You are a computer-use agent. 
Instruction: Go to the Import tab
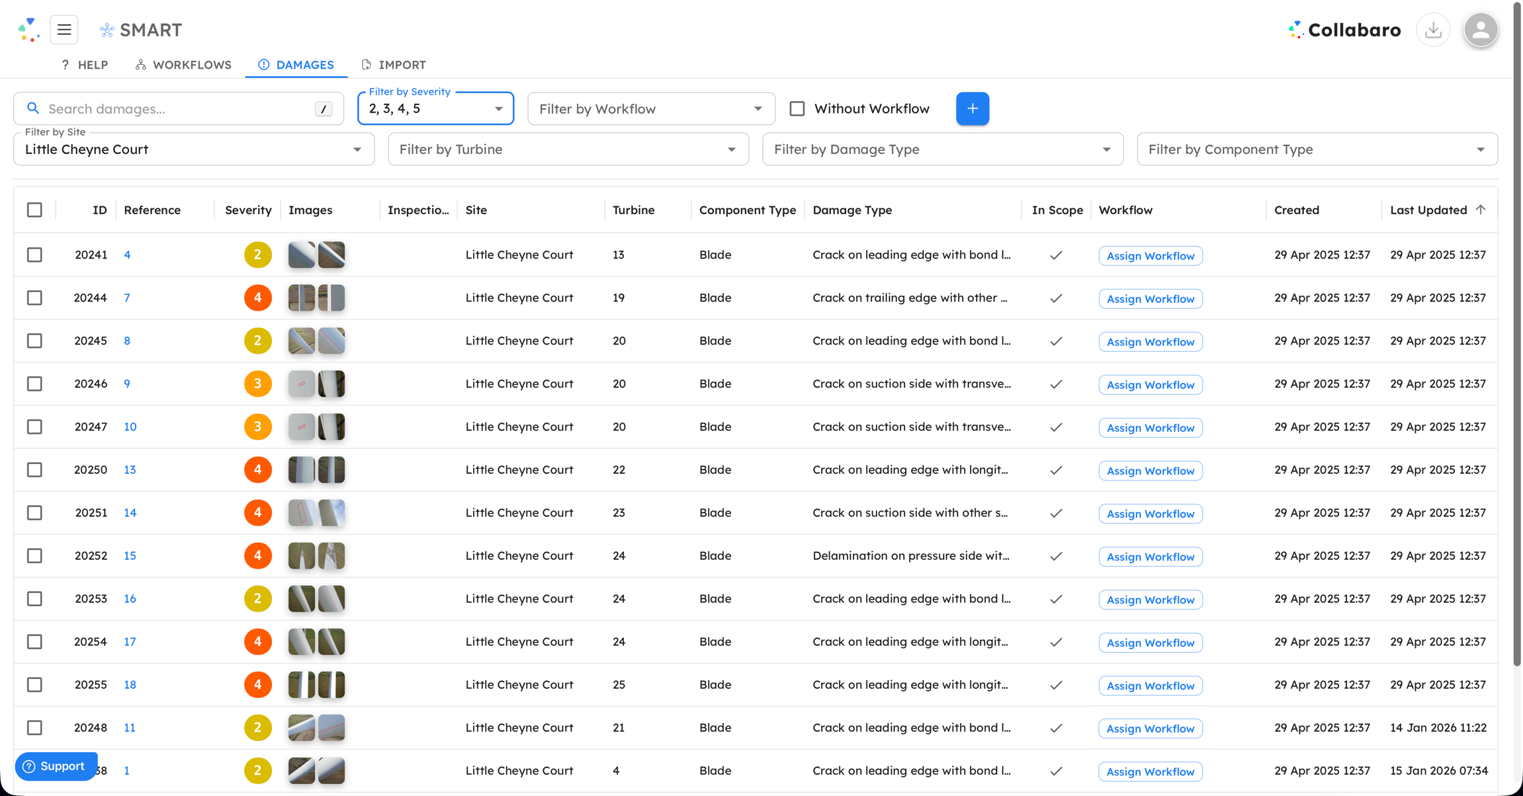394,65
